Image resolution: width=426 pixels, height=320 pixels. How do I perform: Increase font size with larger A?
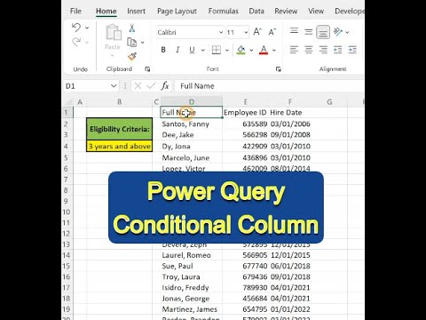[x=257, y=32]
